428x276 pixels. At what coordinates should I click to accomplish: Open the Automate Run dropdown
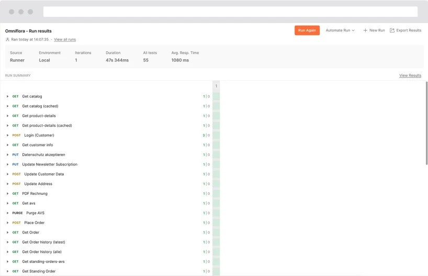[340, 30]
